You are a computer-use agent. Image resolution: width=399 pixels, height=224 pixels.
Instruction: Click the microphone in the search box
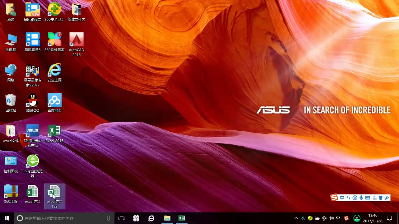pyautogui.click(x=108, y=218)
